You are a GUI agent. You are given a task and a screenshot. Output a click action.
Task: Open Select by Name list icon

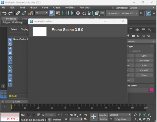58,13
